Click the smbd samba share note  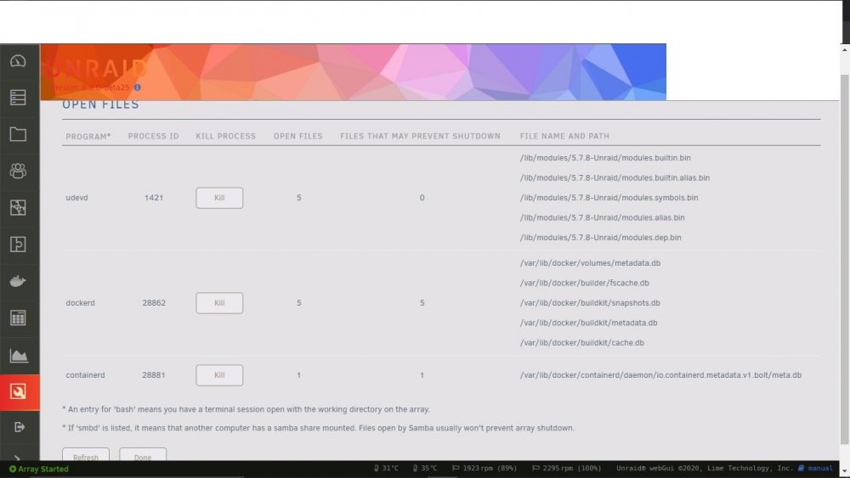click(318, 428)
